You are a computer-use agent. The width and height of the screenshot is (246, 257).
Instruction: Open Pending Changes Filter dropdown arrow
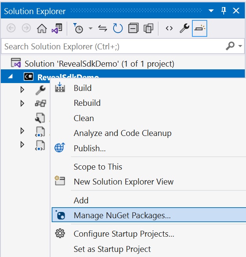pos(90,28)
